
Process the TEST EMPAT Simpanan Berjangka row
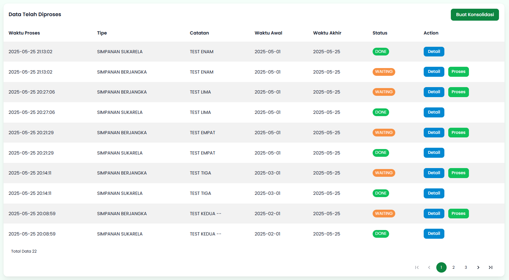(x=458, y=133)
